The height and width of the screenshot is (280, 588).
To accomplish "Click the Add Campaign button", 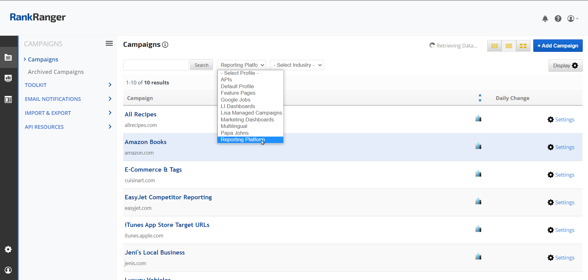I will click(558, 46).
